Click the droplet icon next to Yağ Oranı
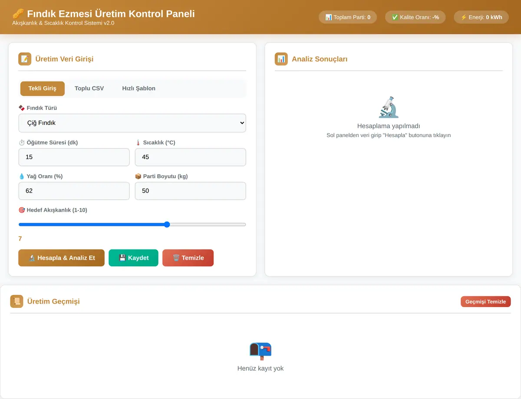Viewport: 521px width, 399px height. (x=22, y=177)
